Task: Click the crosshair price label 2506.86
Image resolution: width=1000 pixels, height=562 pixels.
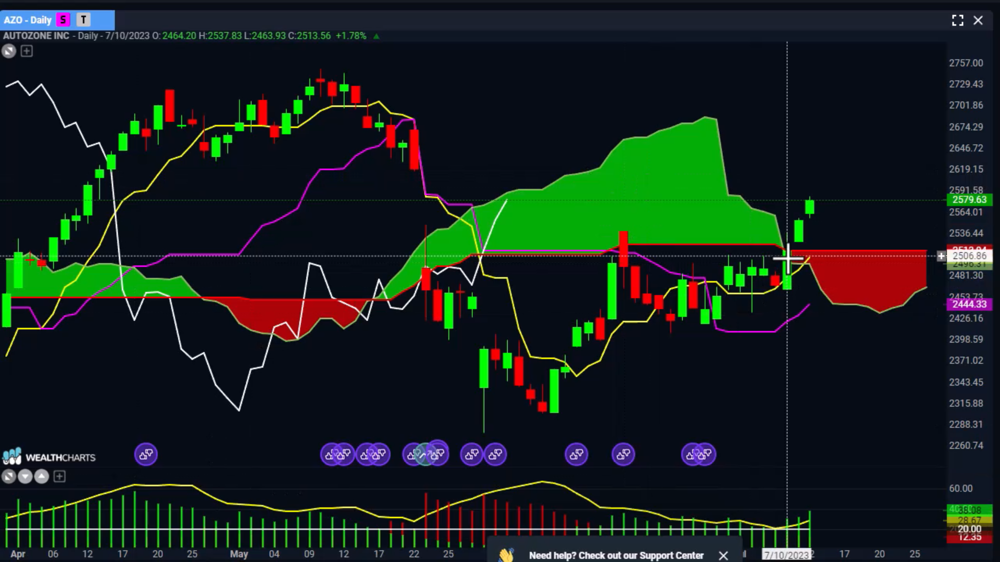Action: pos(969,256)
